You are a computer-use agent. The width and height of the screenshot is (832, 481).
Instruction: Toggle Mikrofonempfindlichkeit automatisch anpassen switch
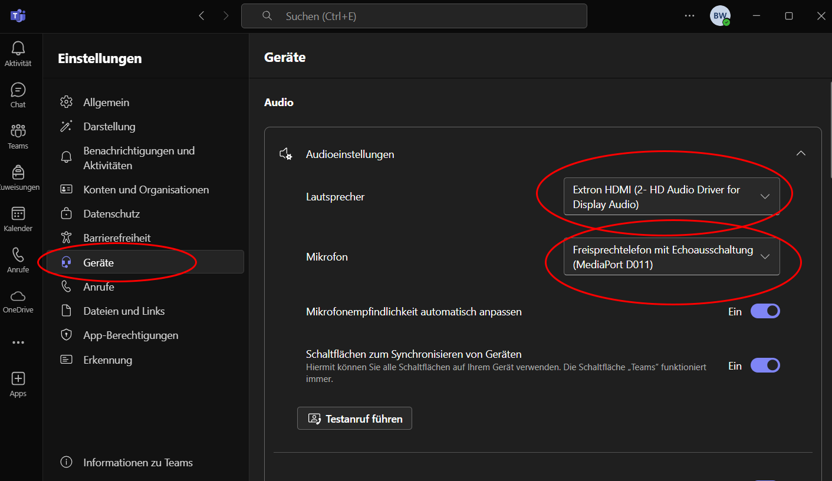pos(765,311)
